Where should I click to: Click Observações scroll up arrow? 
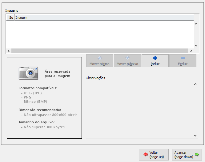pos(195,84)
